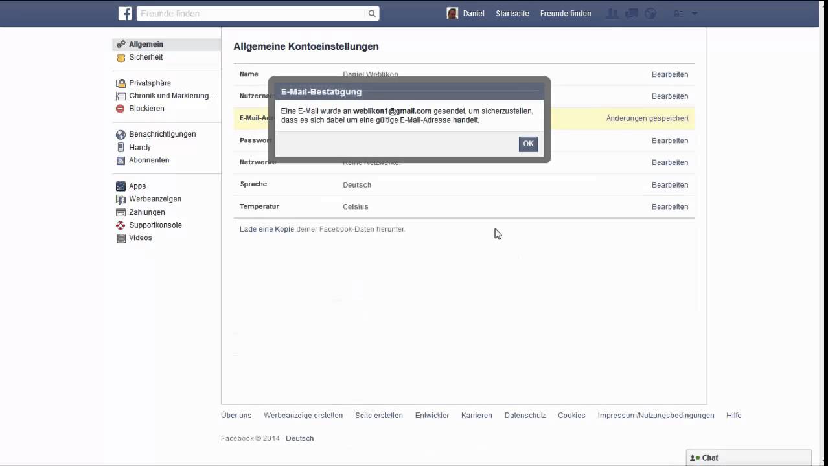
Task: Open Impressum/Nutzungsbedingungen footer link
Action: [656, 416]
